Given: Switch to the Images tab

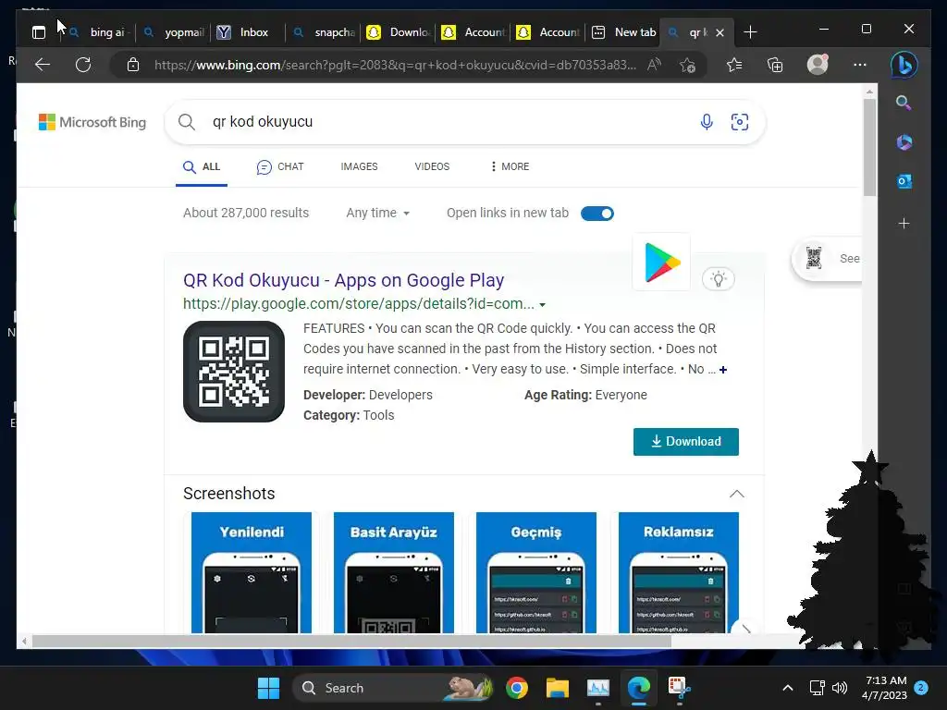Looking at the screenshot, I should tap(359, 166).
